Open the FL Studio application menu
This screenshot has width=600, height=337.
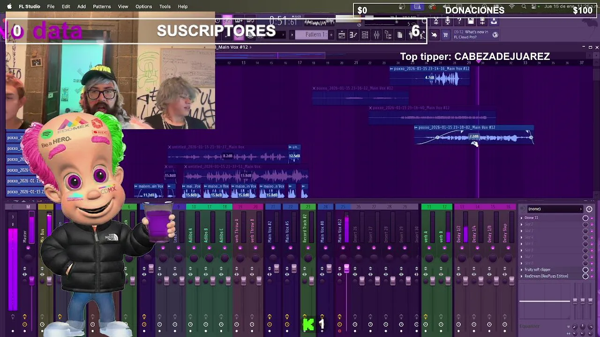(29, 7)
